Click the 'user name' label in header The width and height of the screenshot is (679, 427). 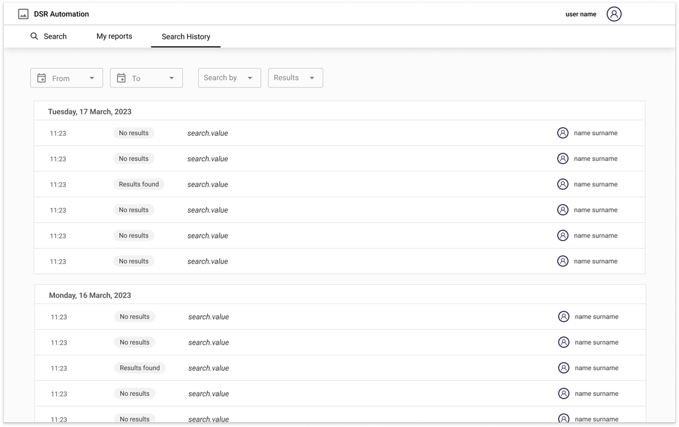(581, 14)
